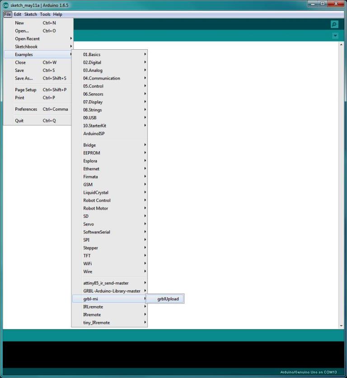The width and height of the screenshot is (347, 378).
Task: Open the IRLremote examples submenu
Action: click(109, 307)
